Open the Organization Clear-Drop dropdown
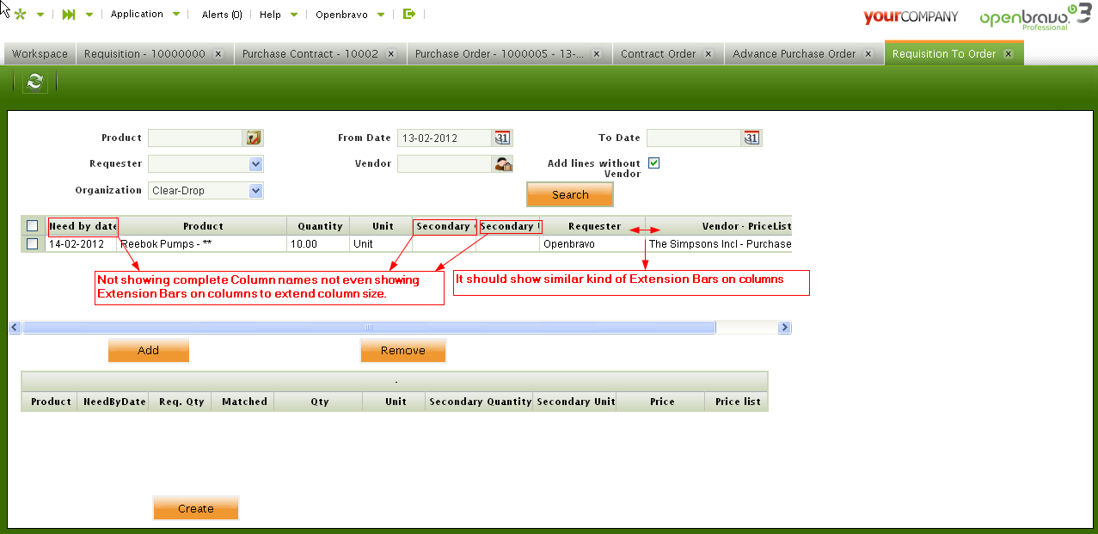 (x=205, y=191)
